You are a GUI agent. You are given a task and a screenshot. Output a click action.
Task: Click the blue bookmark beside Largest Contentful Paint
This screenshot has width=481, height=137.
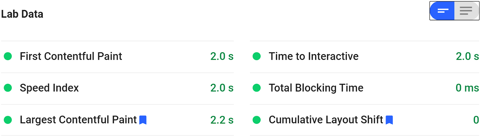tap(143, 120)
